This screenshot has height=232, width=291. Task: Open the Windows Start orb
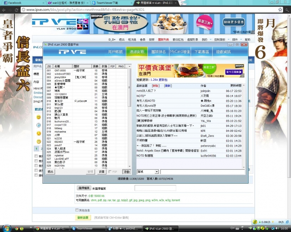7,228
